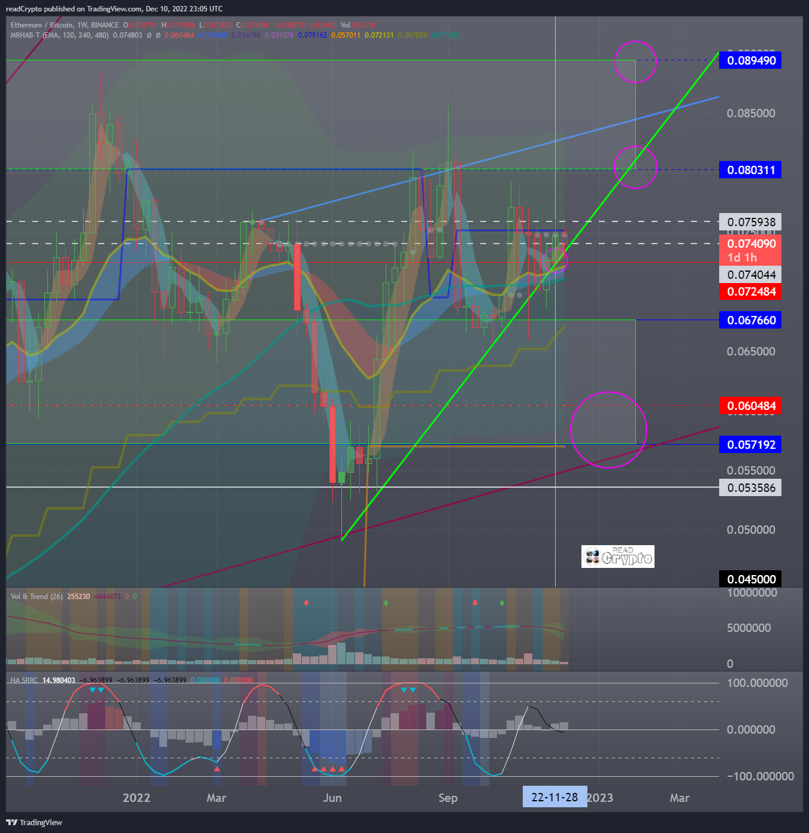
Task: Click the 10000000 volume axis value
Action: (x=752, y=593)
